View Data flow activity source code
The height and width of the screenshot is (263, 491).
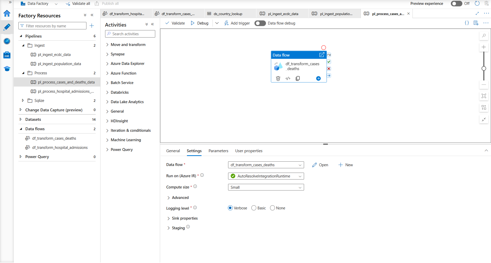288,78
